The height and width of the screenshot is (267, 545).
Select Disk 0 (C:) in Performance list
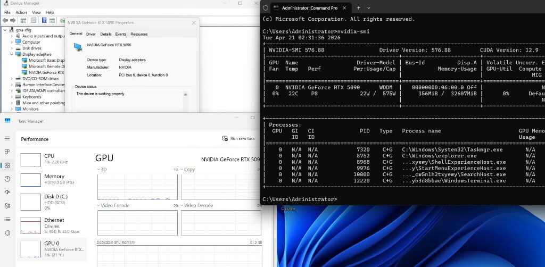point(52,202)
